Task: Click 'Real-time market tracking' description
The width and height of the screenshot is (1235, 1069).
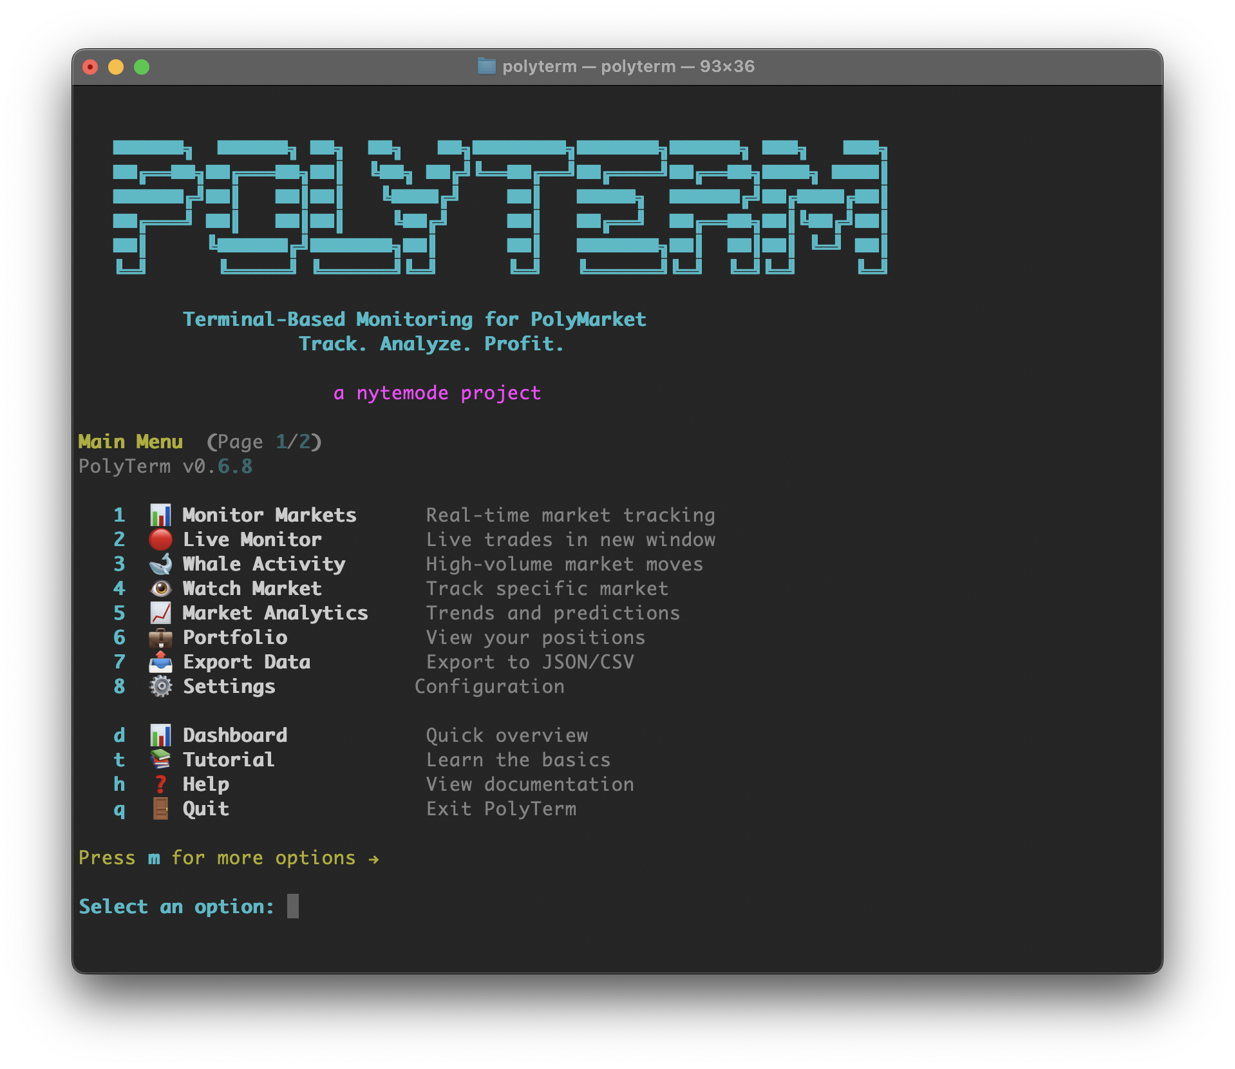Action: 570,515
